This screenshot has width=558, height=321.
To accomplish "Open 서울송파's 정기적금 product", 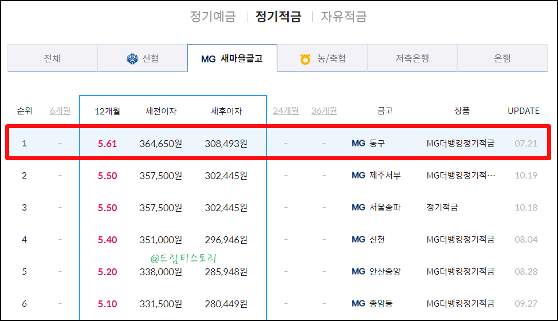I will [442, 207].
